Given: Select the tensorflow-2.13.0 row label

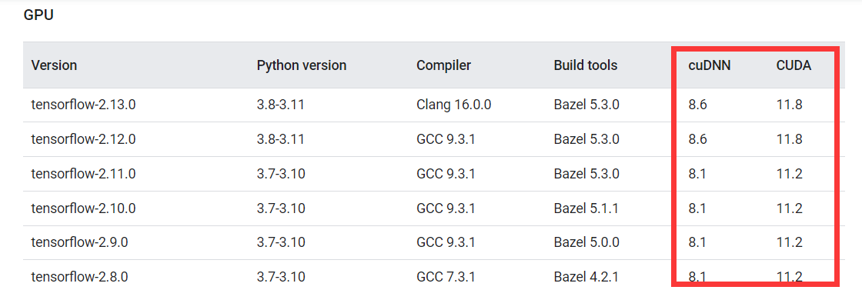Looking at the screenshot, I should pos(84,105).
